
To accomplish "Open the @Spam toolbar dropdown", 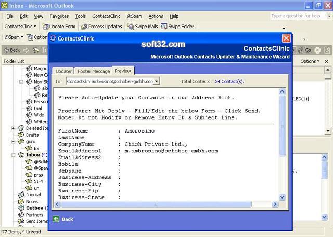I will click(x=14, y=37).
